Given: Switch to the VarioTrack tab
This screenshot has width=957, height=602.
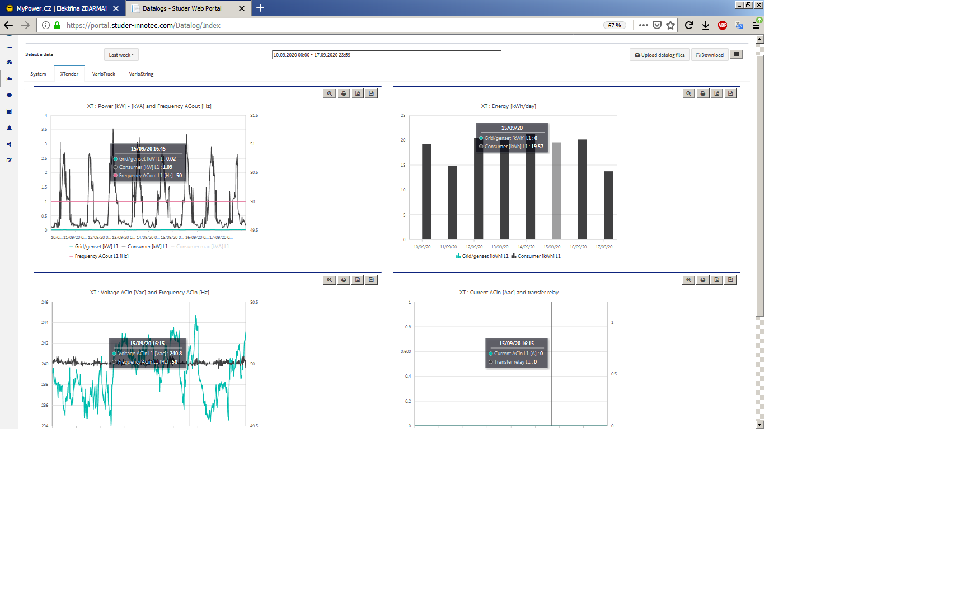Looking at the screenshot, I should (x=104, y=74).
